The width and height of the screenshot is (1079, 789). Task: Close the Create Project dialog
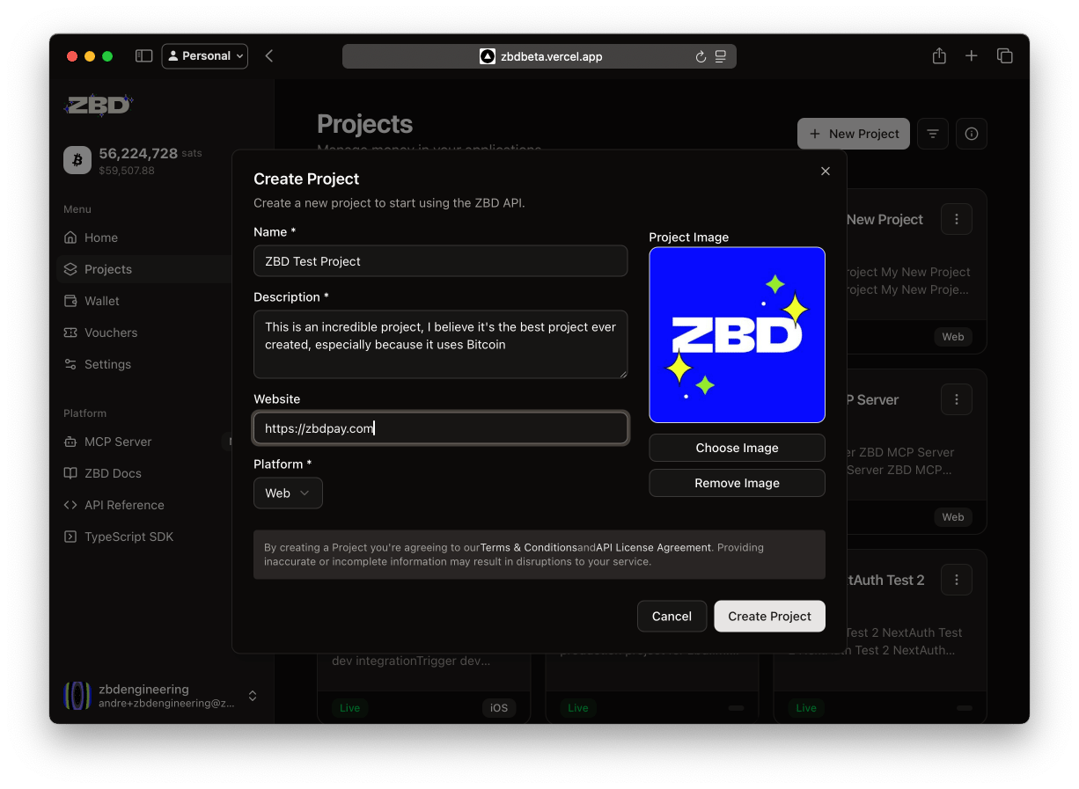(826, 172)
